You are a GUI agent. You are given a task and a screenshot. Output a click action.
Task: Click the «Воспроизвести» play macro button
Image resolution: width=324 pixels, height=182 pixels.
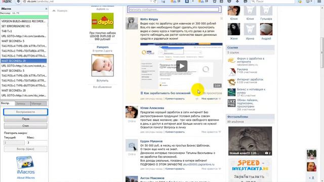(26, 112)
